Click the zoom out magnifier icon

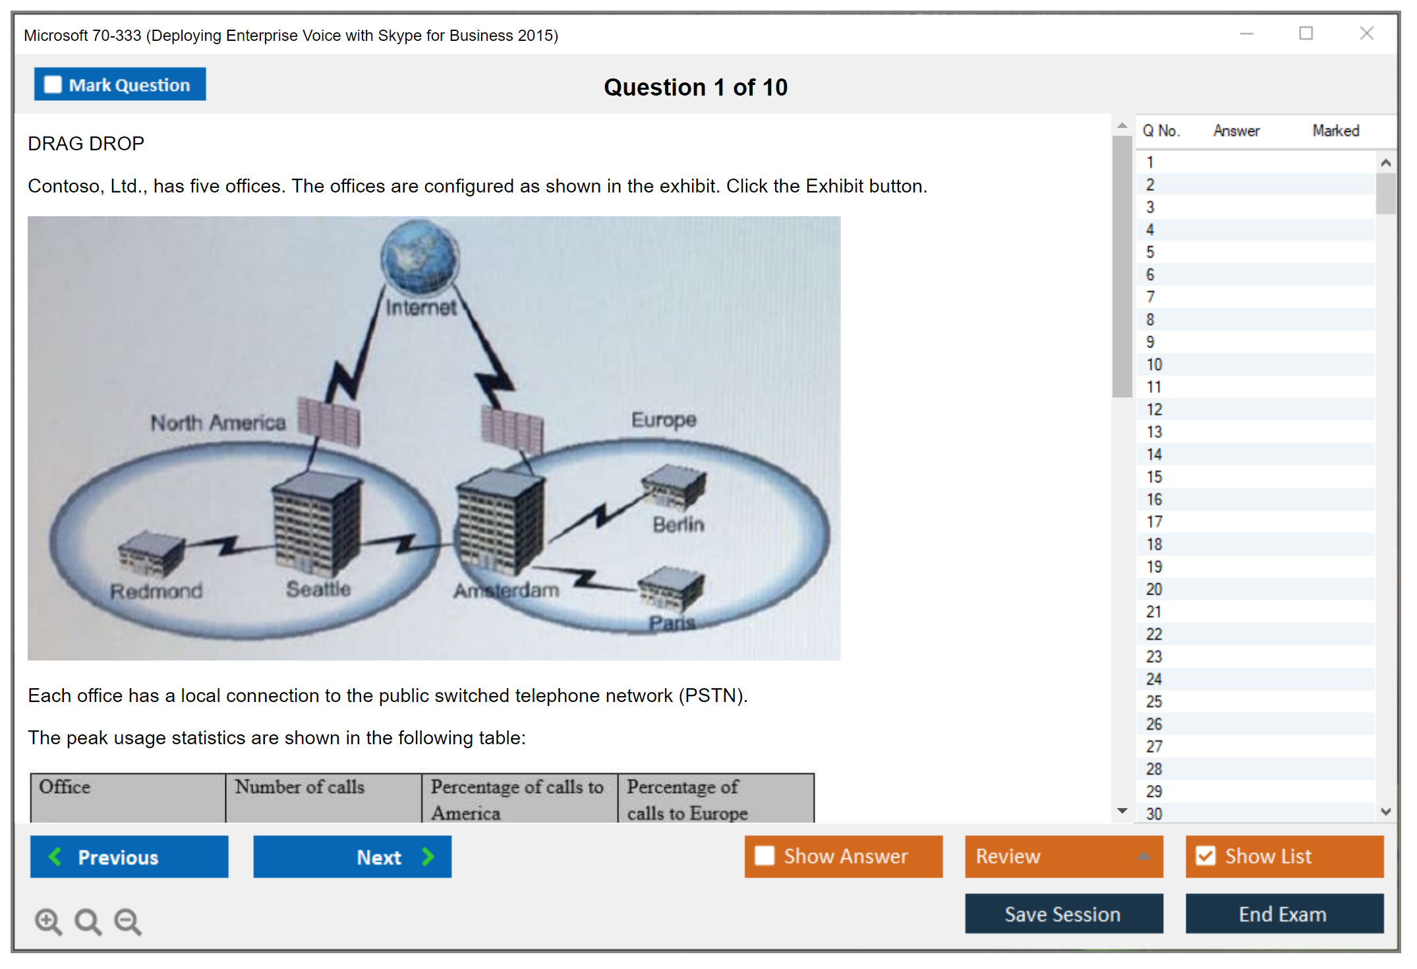[127, 921]
